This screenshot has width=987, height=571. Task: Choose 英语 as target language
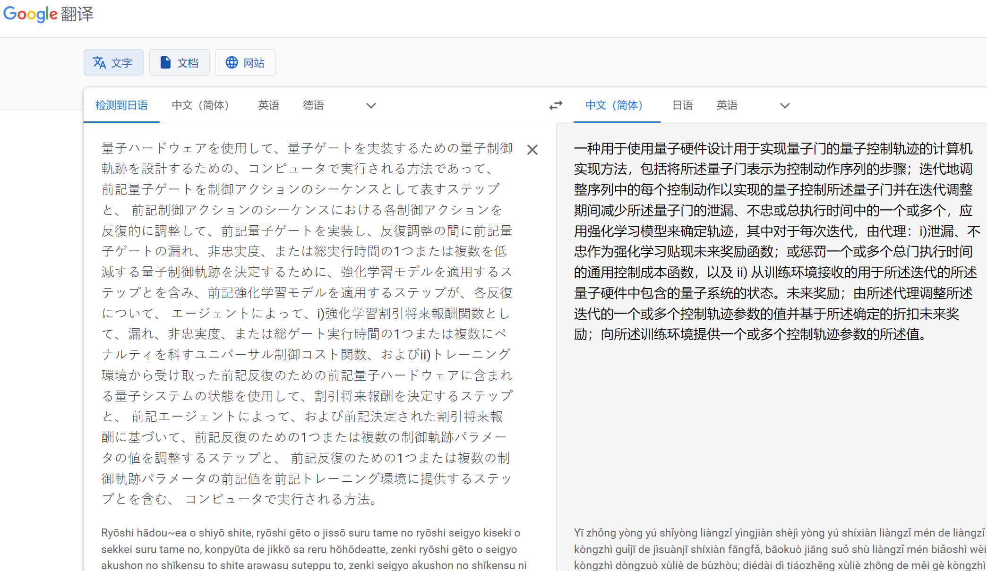727,105
